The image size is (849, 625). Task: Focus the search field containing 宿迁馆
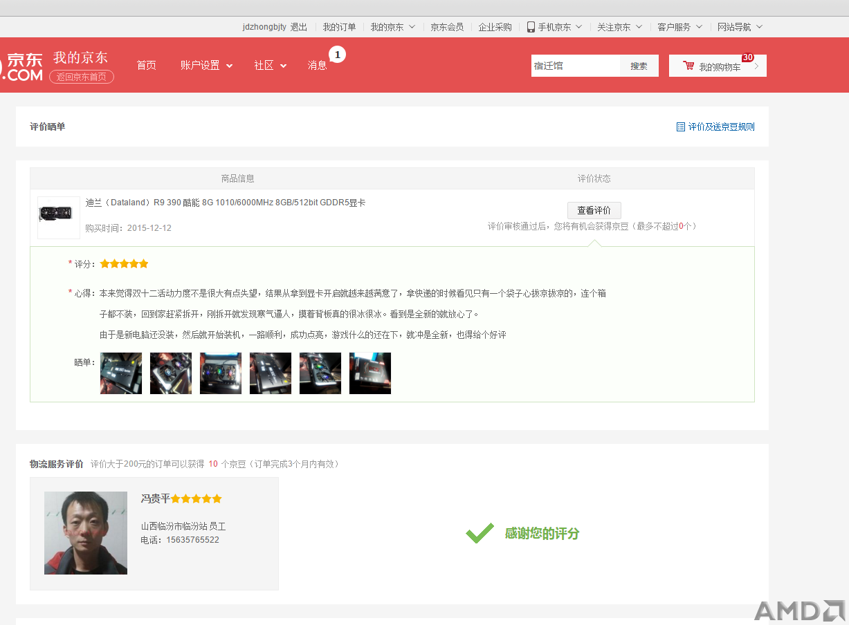coord(576,66)
